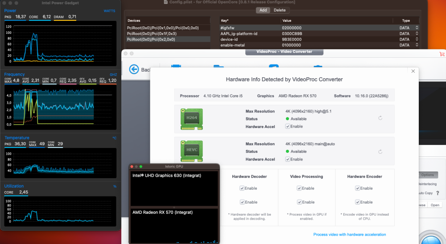Click Process video with hardware acceleration link
The height and width of the screenshot is (244, 446).
click(350, 234)
